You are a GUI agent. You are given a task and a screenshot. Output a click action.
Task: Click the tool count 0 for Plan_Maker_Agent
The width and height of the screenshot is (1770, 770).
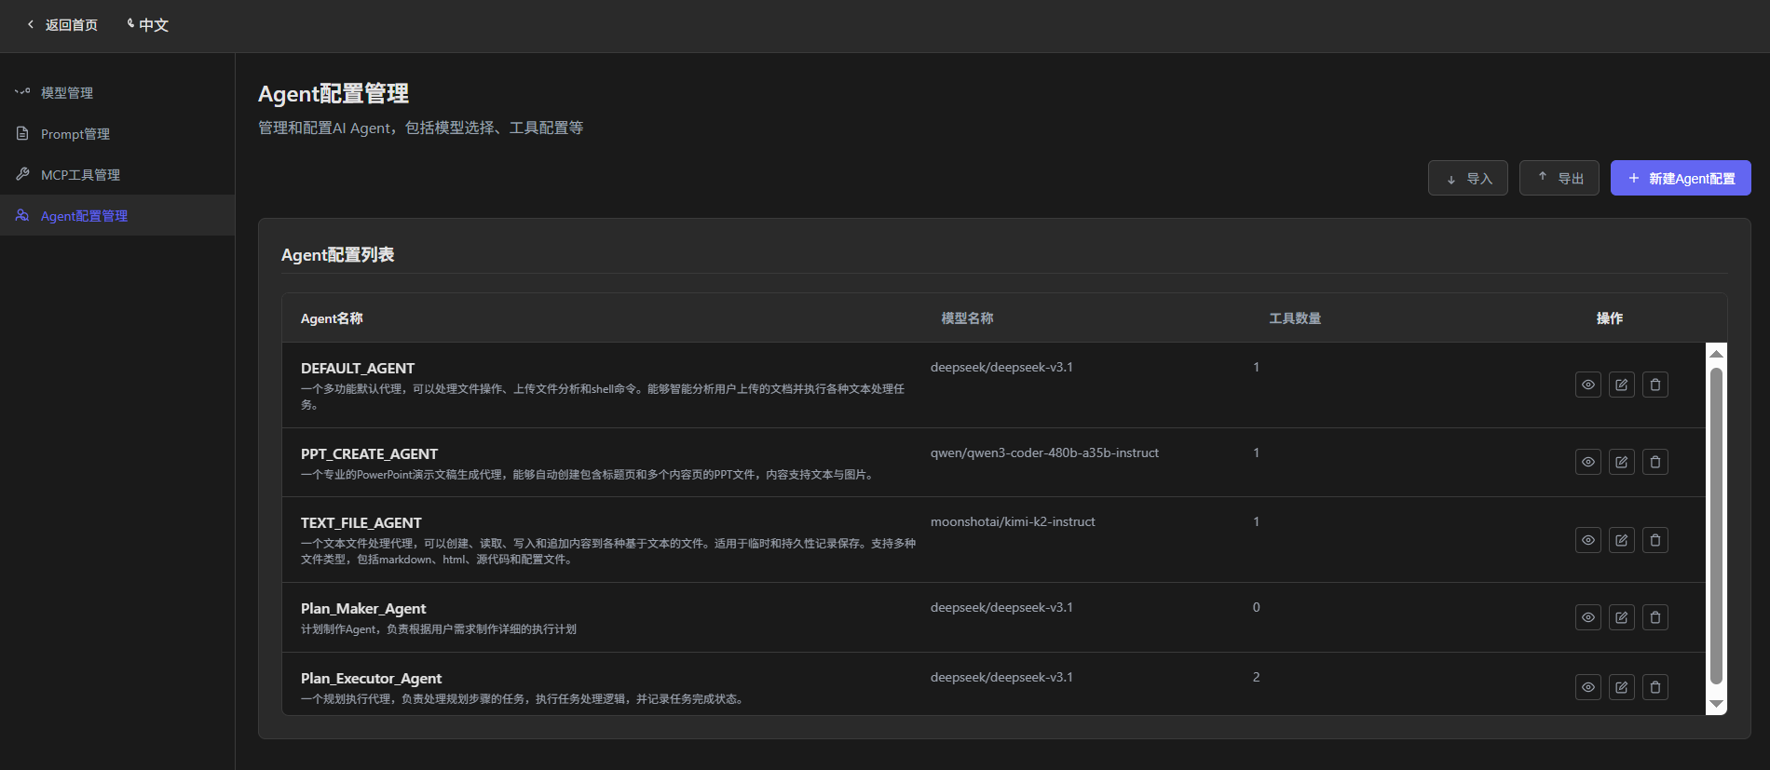click(1256, 608)
